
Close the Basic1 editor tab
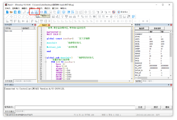[49, 25]
